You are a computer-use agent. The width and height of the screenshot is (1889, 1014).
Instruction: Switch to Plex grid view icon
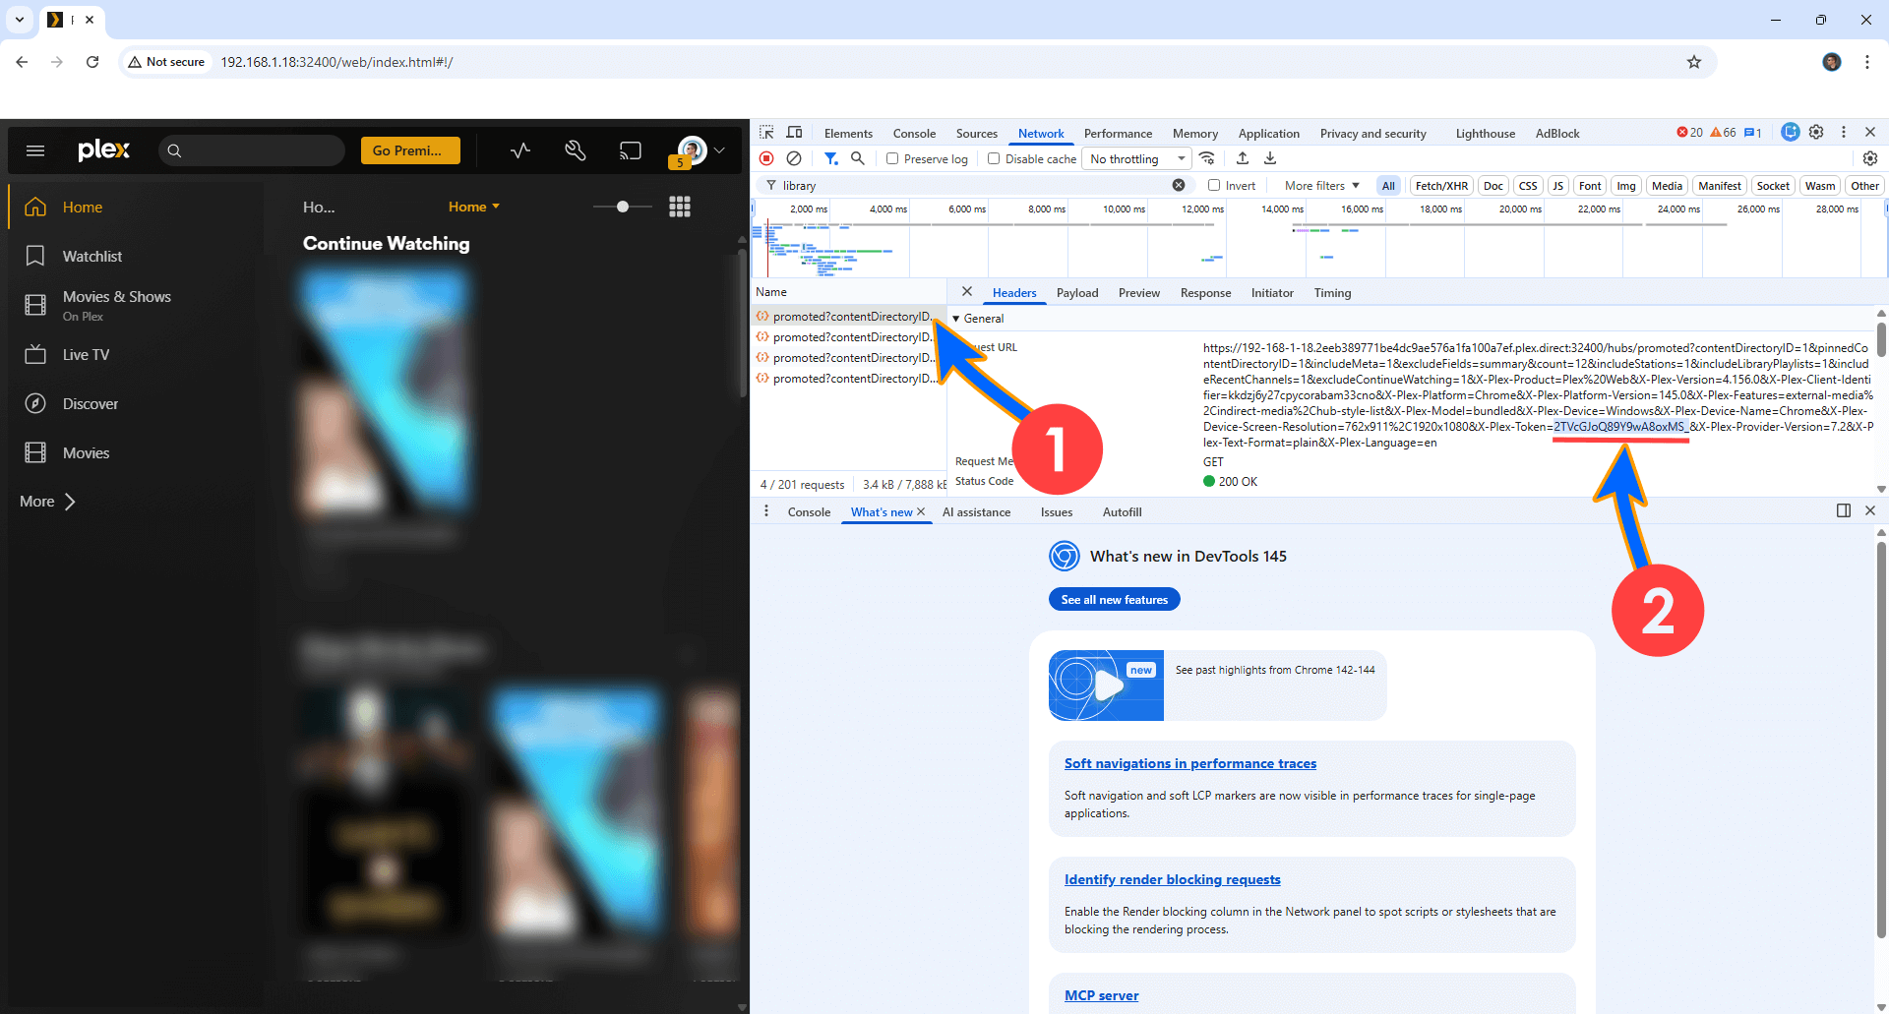tap(679, 207)
